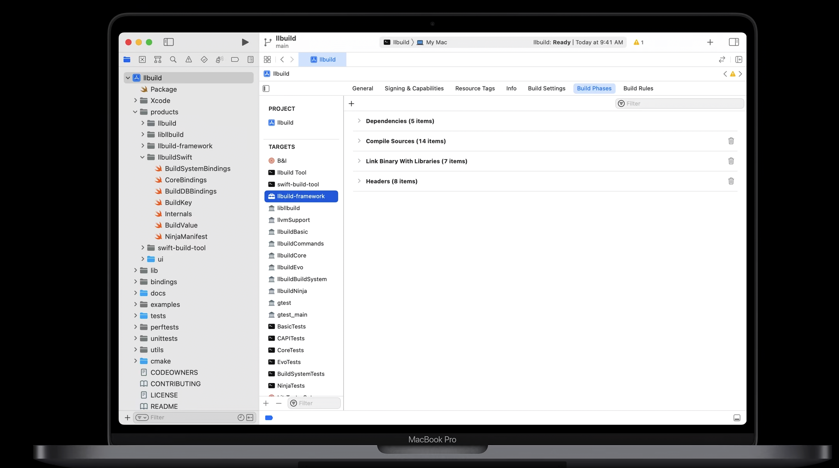
Task: Click the related items grid icon
Action: click(267, 59)
